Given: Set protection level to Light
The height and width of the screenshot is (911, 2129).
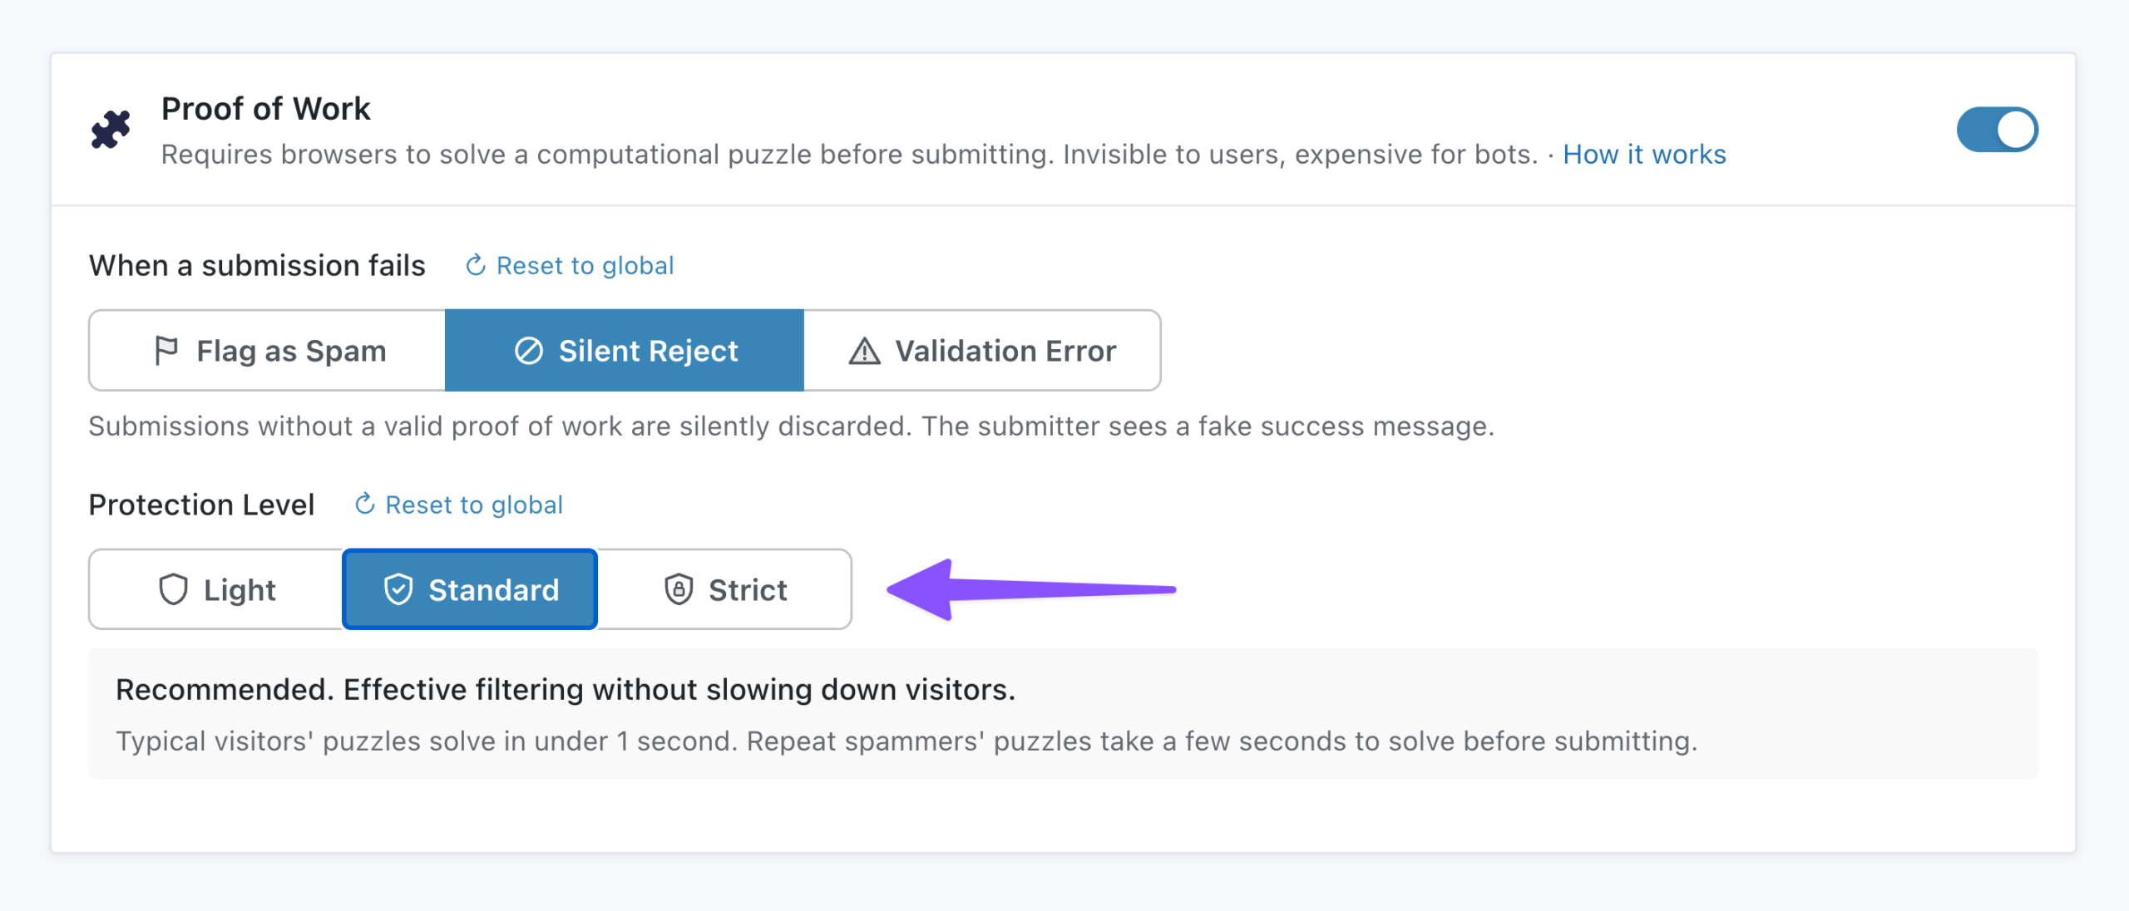Looking at the screenshot, I should point(216,589).
